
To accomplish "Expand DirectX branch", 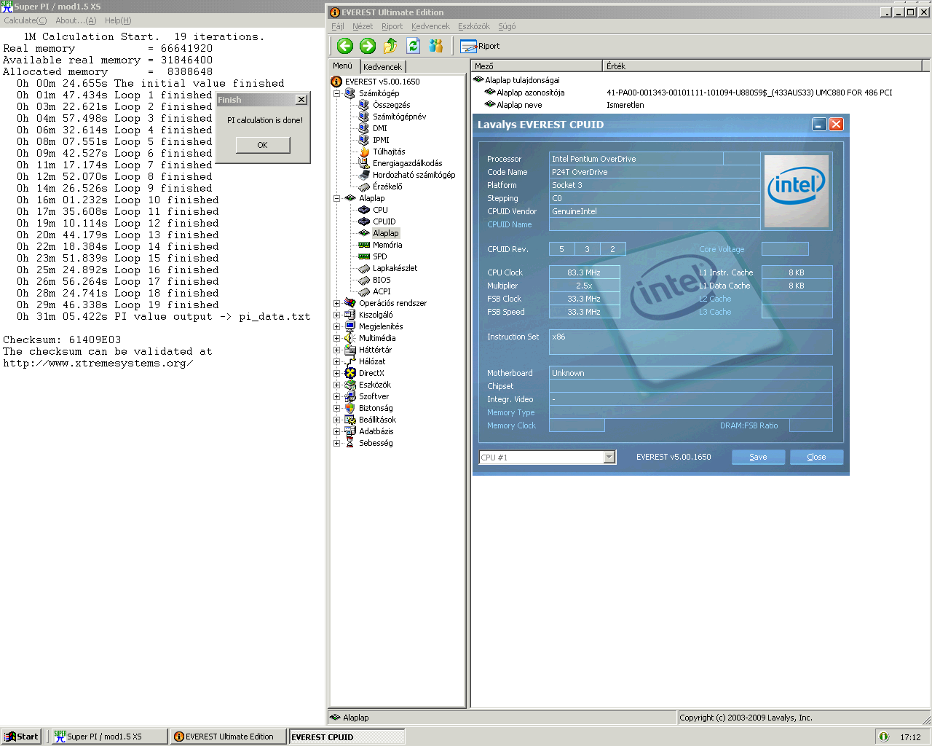I will [x=336, y=373].
